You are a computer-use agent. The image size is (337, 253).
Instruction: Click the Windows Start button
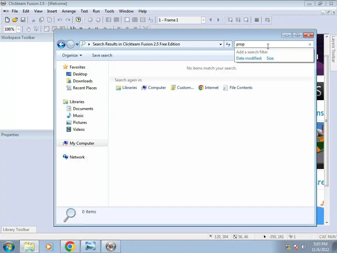click(x=9, y=246)
